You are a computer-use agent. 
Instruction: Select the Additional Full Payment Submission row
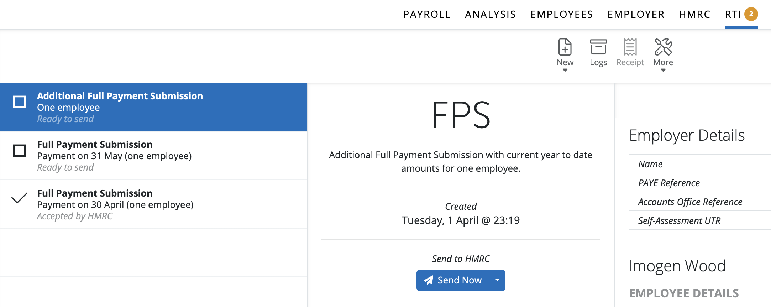tap(153, 107)
